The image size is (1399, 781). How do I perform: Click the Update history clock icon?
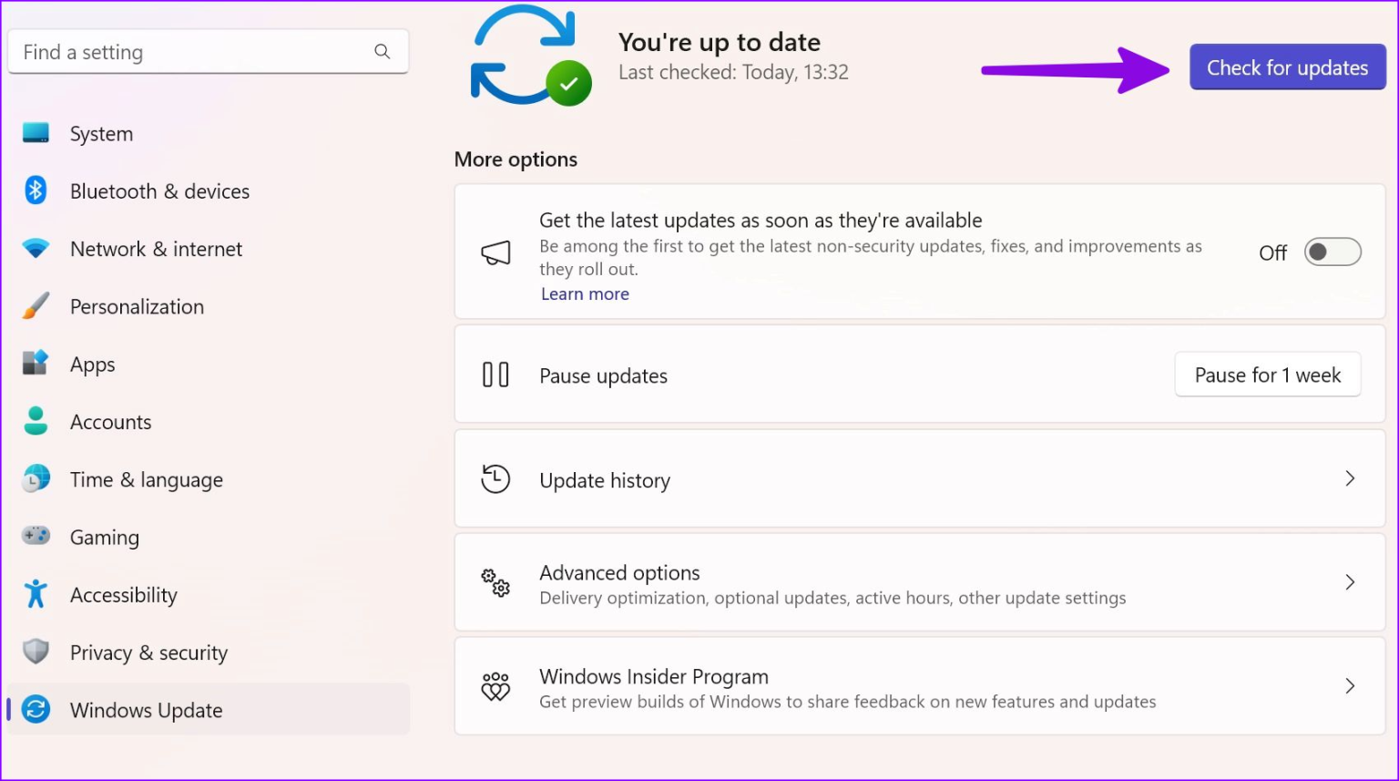tap(495, 479)
